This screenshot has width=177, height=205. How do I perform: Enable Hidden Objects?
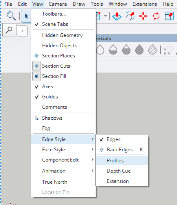[x=63, y=46]
